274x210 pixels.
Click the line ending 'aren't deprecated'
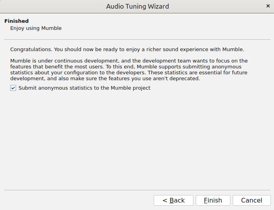point(105,79)
